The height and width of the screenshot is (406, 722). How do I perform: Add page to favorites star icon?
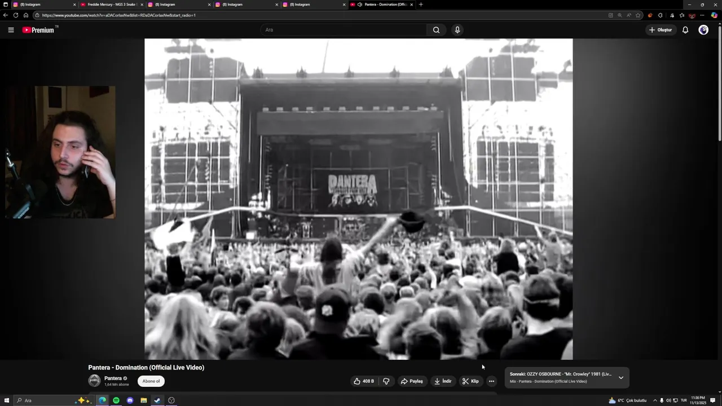pos(638,15)
